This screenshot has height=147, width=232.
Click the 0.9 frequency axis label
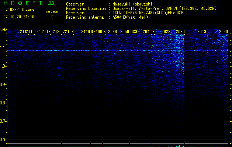(x=3, y=85)
